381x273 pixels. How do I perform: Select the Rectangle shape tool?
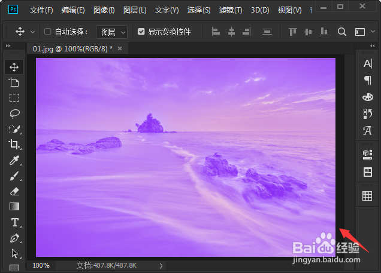pos(14,268)
